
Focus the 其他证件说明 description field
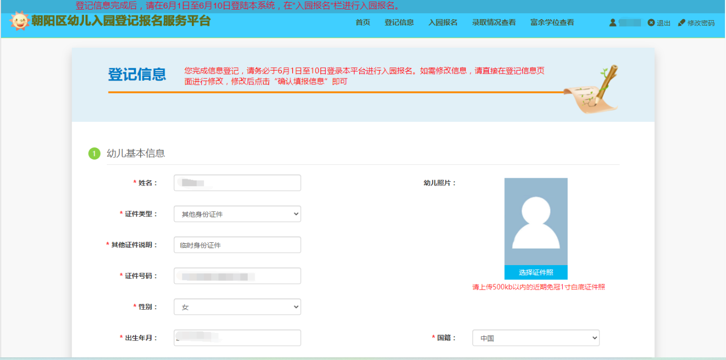click(x=237, y=245)
